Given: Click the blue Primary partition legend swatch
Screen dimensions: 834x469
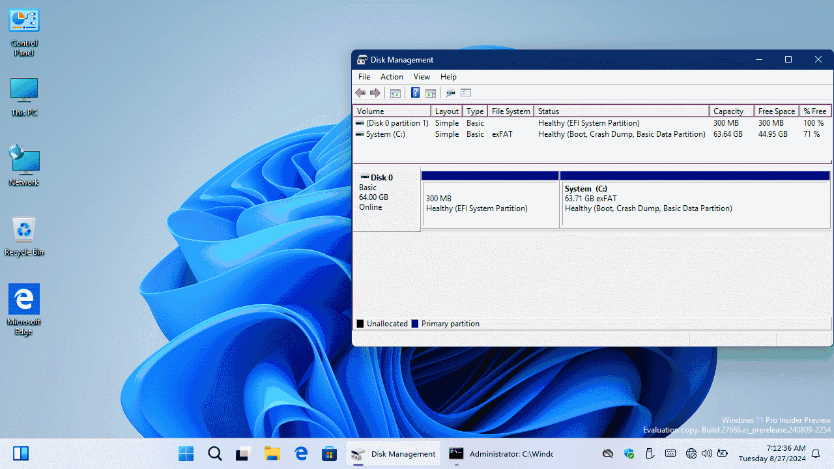Looking at the screenshot, I should tap(415, 324).
